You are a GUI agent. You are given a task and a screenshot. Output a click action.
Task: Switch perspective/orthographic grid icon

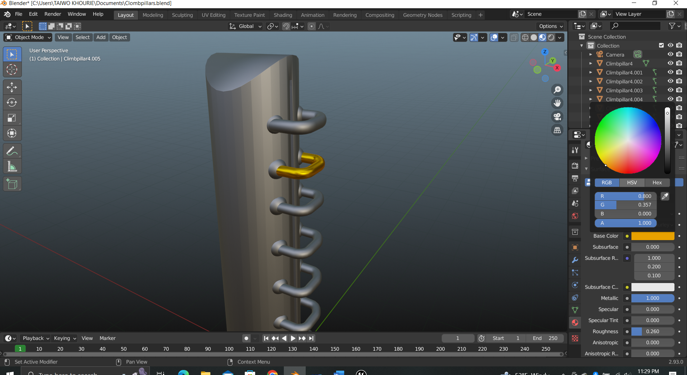tap(557, 131)
